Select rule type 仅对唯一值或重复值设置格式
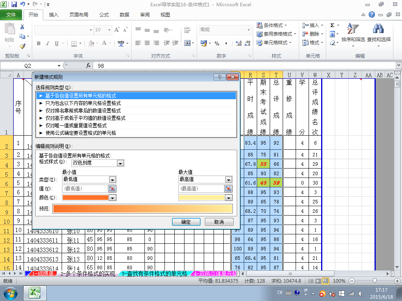The height and width of the screenshot is (301, 402). point(136,125)
